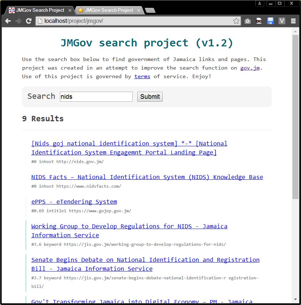Go back with the browser back arrow
Screen dimensions: 301x305
[8, 21]
